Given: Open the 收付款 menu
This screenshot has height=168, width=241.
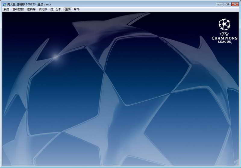Looking at the screenshot, I should coord(43,9).
